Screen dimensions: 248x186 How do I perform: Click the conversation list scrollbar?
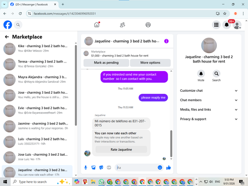(x=76, y=85)
